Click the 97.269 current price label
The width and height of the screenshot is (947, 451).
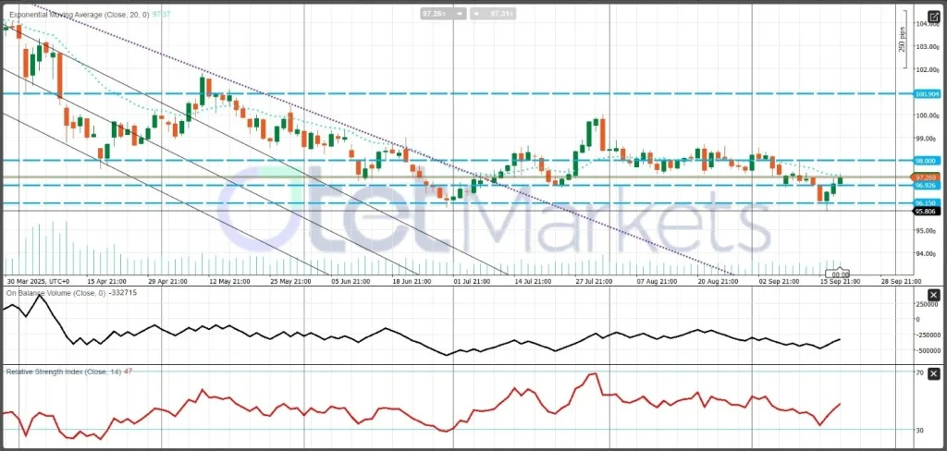pyautogui.click(x=928, y=177)
